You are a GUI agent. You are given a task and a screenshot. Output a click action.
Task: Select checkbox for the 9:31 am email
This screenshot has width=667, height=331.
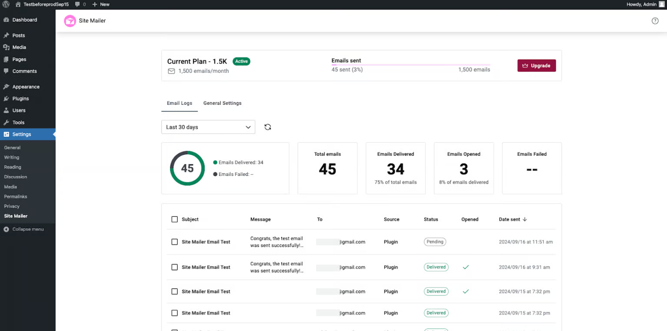pos(175,267)
